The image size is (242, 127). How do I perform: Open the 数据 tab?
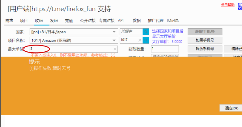[137, 21]
